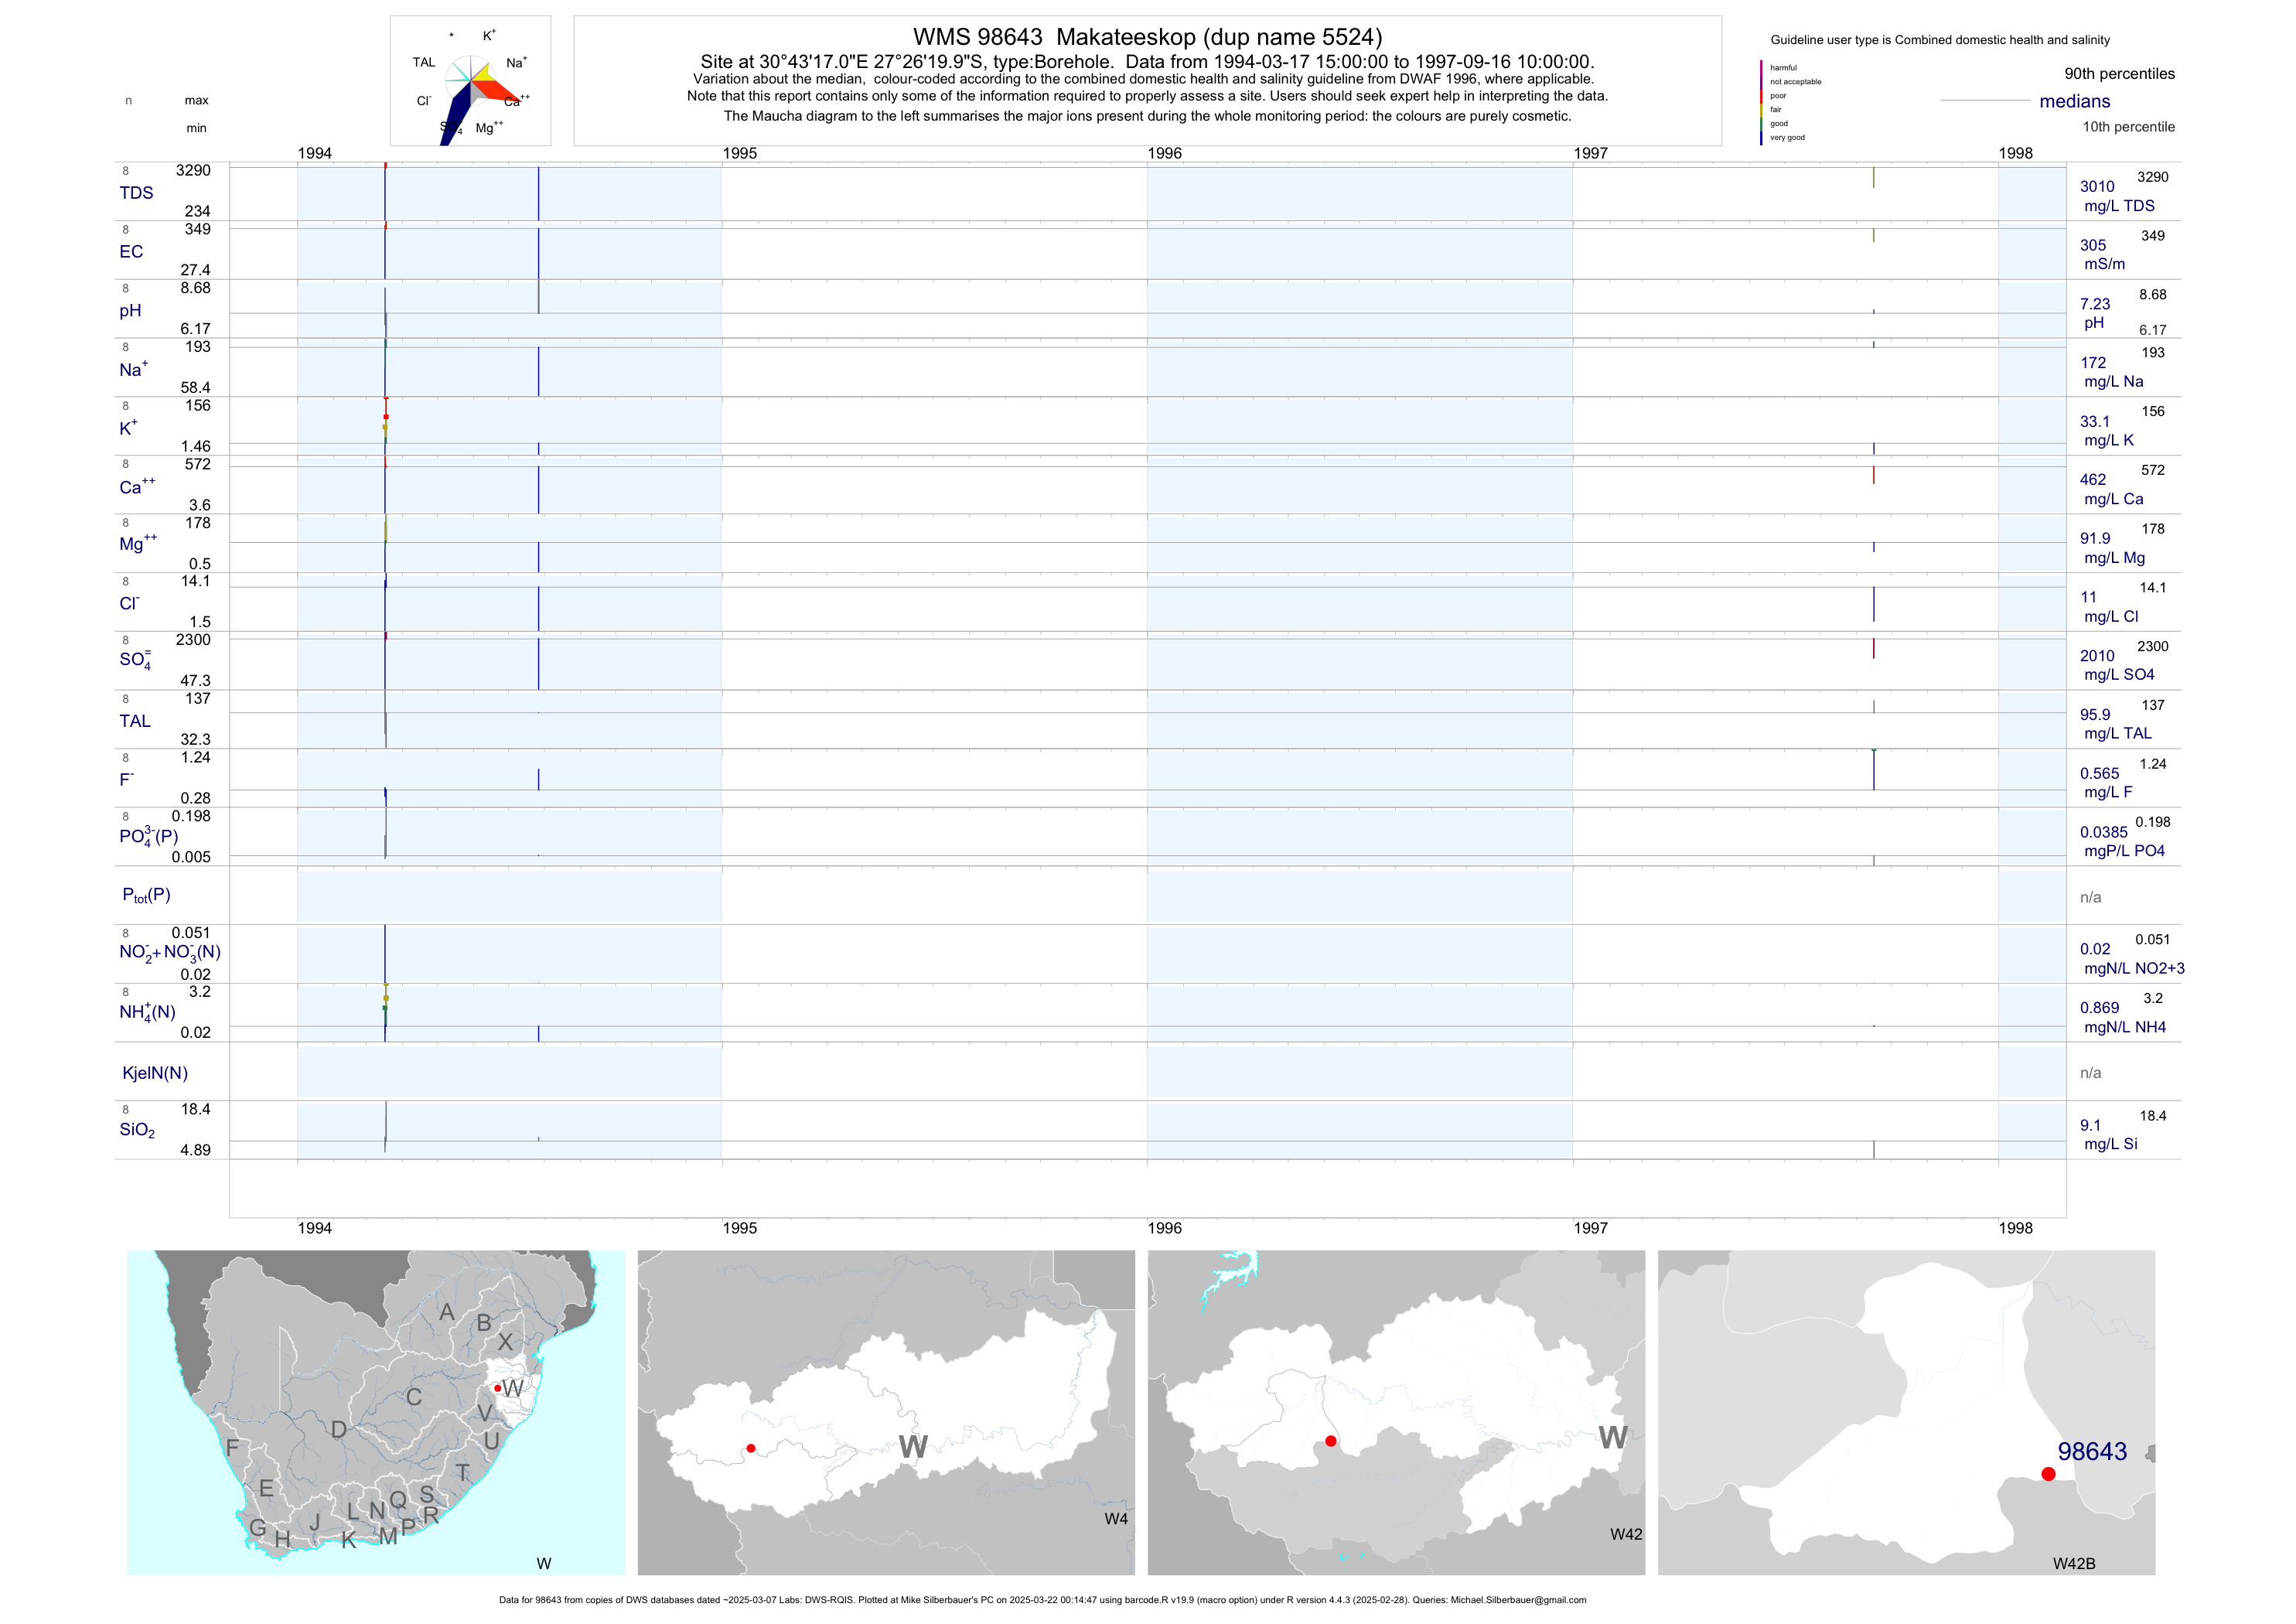The image size is (2296, 1624).
Task: Click the 2010 mg/L SO4 median value
Action: click(x=2097, y=656)
